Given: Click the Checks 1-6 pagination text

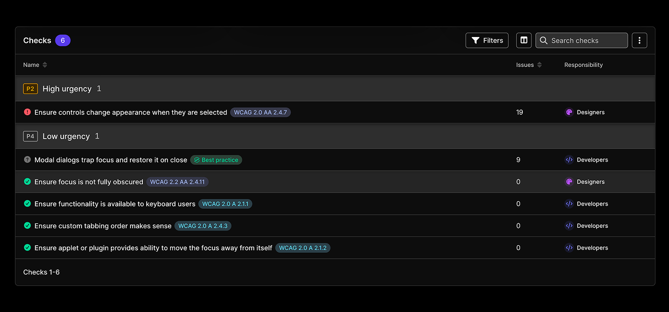Looking at the screenshot, I should click(41, 272).
